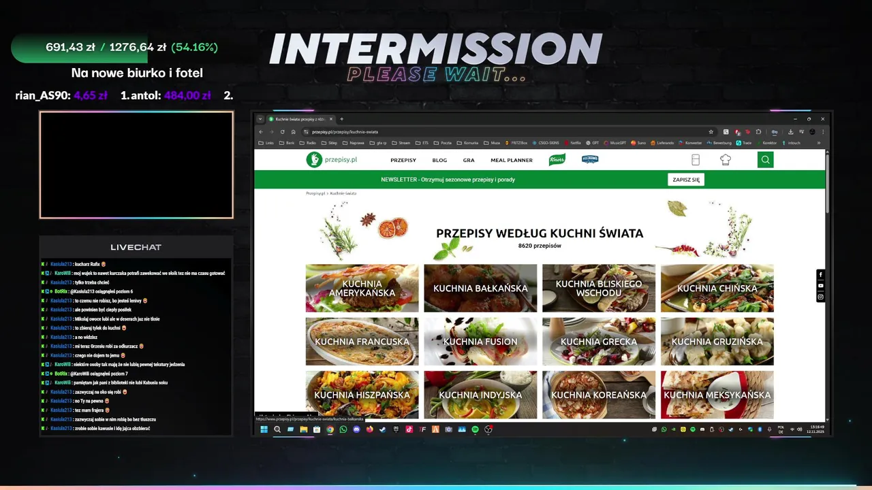Open the Facebook side icon

[820, 275]
